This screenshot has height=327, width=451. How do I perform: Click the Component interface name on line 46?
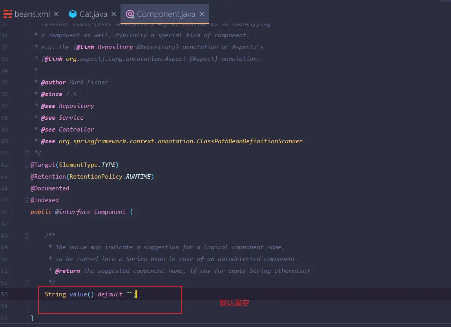(x=110, y=212)
